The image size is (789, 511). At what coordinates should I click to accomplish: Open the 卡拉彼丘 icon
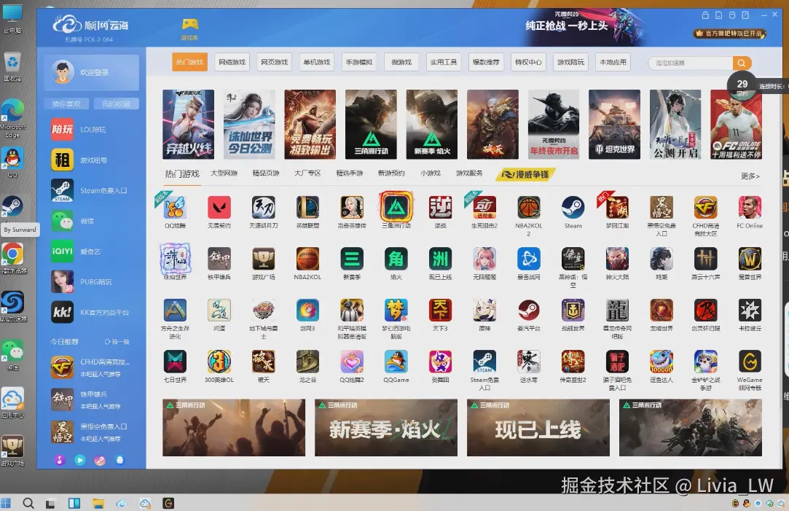coord(750,310)
